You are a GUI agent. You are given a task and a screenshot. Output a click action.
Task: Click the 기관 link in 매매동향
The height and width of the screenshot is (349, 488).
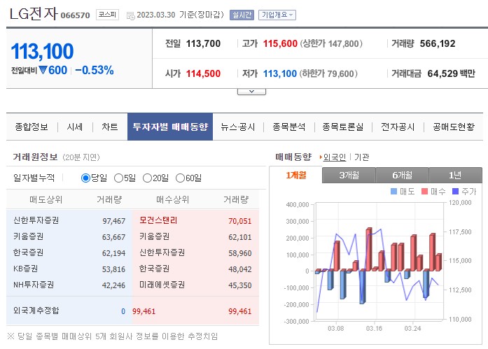point(361,157)
